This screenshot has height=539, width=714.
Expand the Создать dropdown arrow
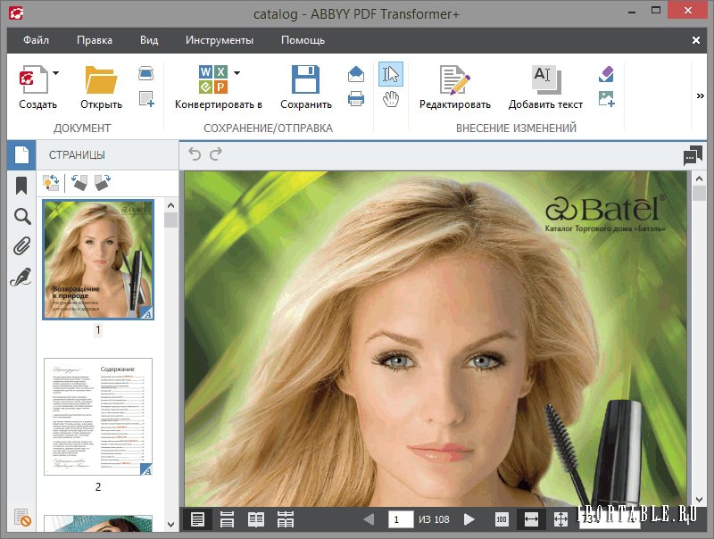click(x=55, y=73)
